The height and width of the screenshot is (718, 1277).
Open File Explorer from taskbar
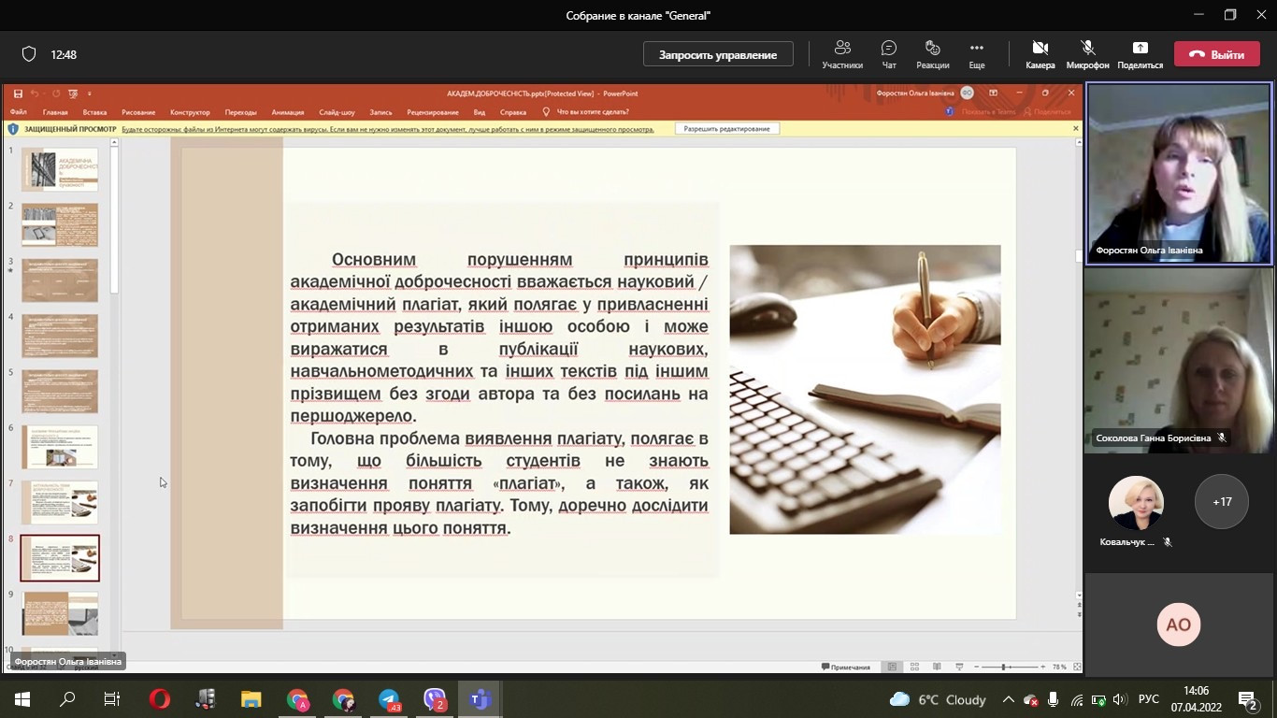[251, 699]
